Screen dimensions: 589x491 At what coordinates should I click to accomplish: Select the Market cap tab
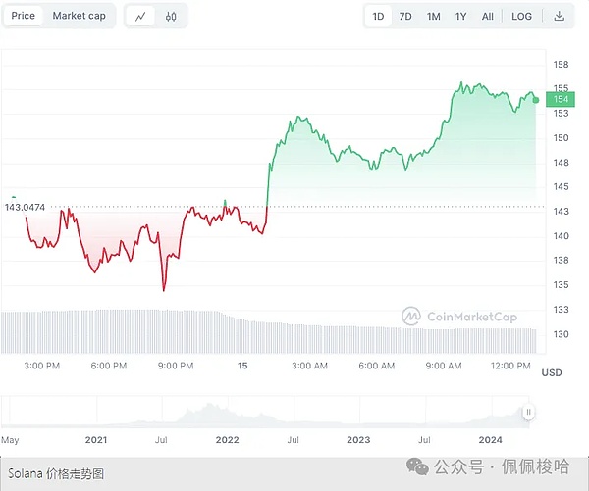80,16
